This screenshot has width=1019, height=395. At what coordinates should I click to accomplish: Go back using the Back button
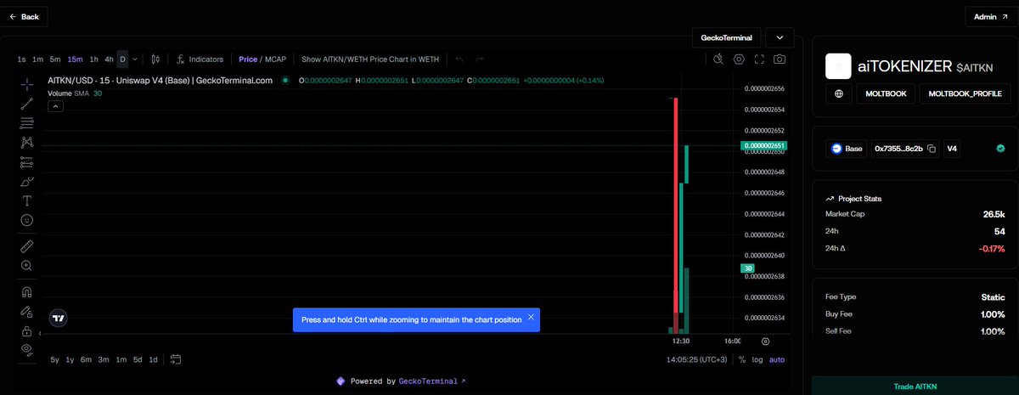(24, 16)
